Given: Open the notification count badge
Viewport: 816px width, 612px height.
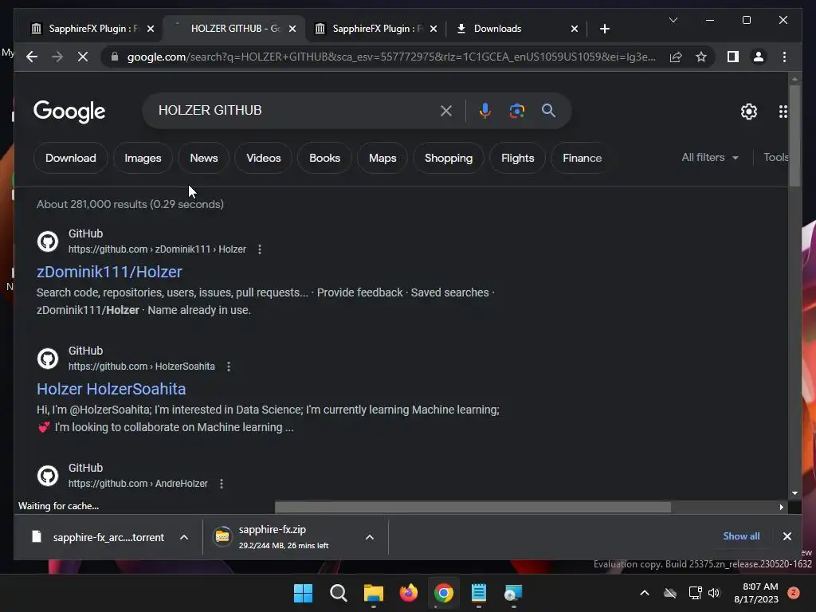Looking at the screenshot, I should click(794, 593).
